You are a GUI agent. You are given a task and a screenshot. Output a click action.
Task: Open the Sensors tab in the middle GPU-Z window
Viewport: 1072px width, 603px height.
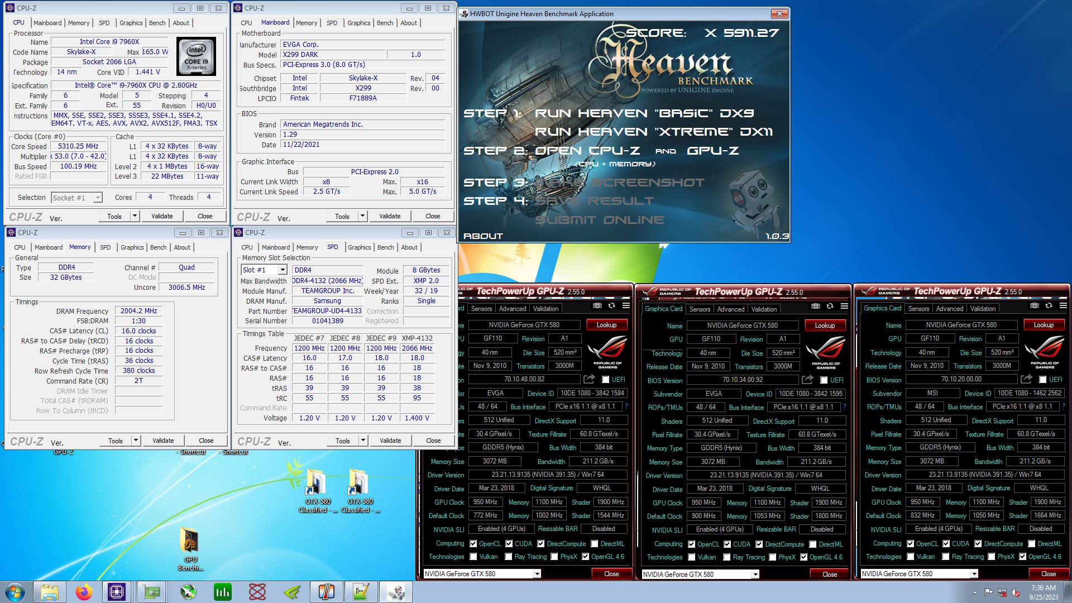700,309
